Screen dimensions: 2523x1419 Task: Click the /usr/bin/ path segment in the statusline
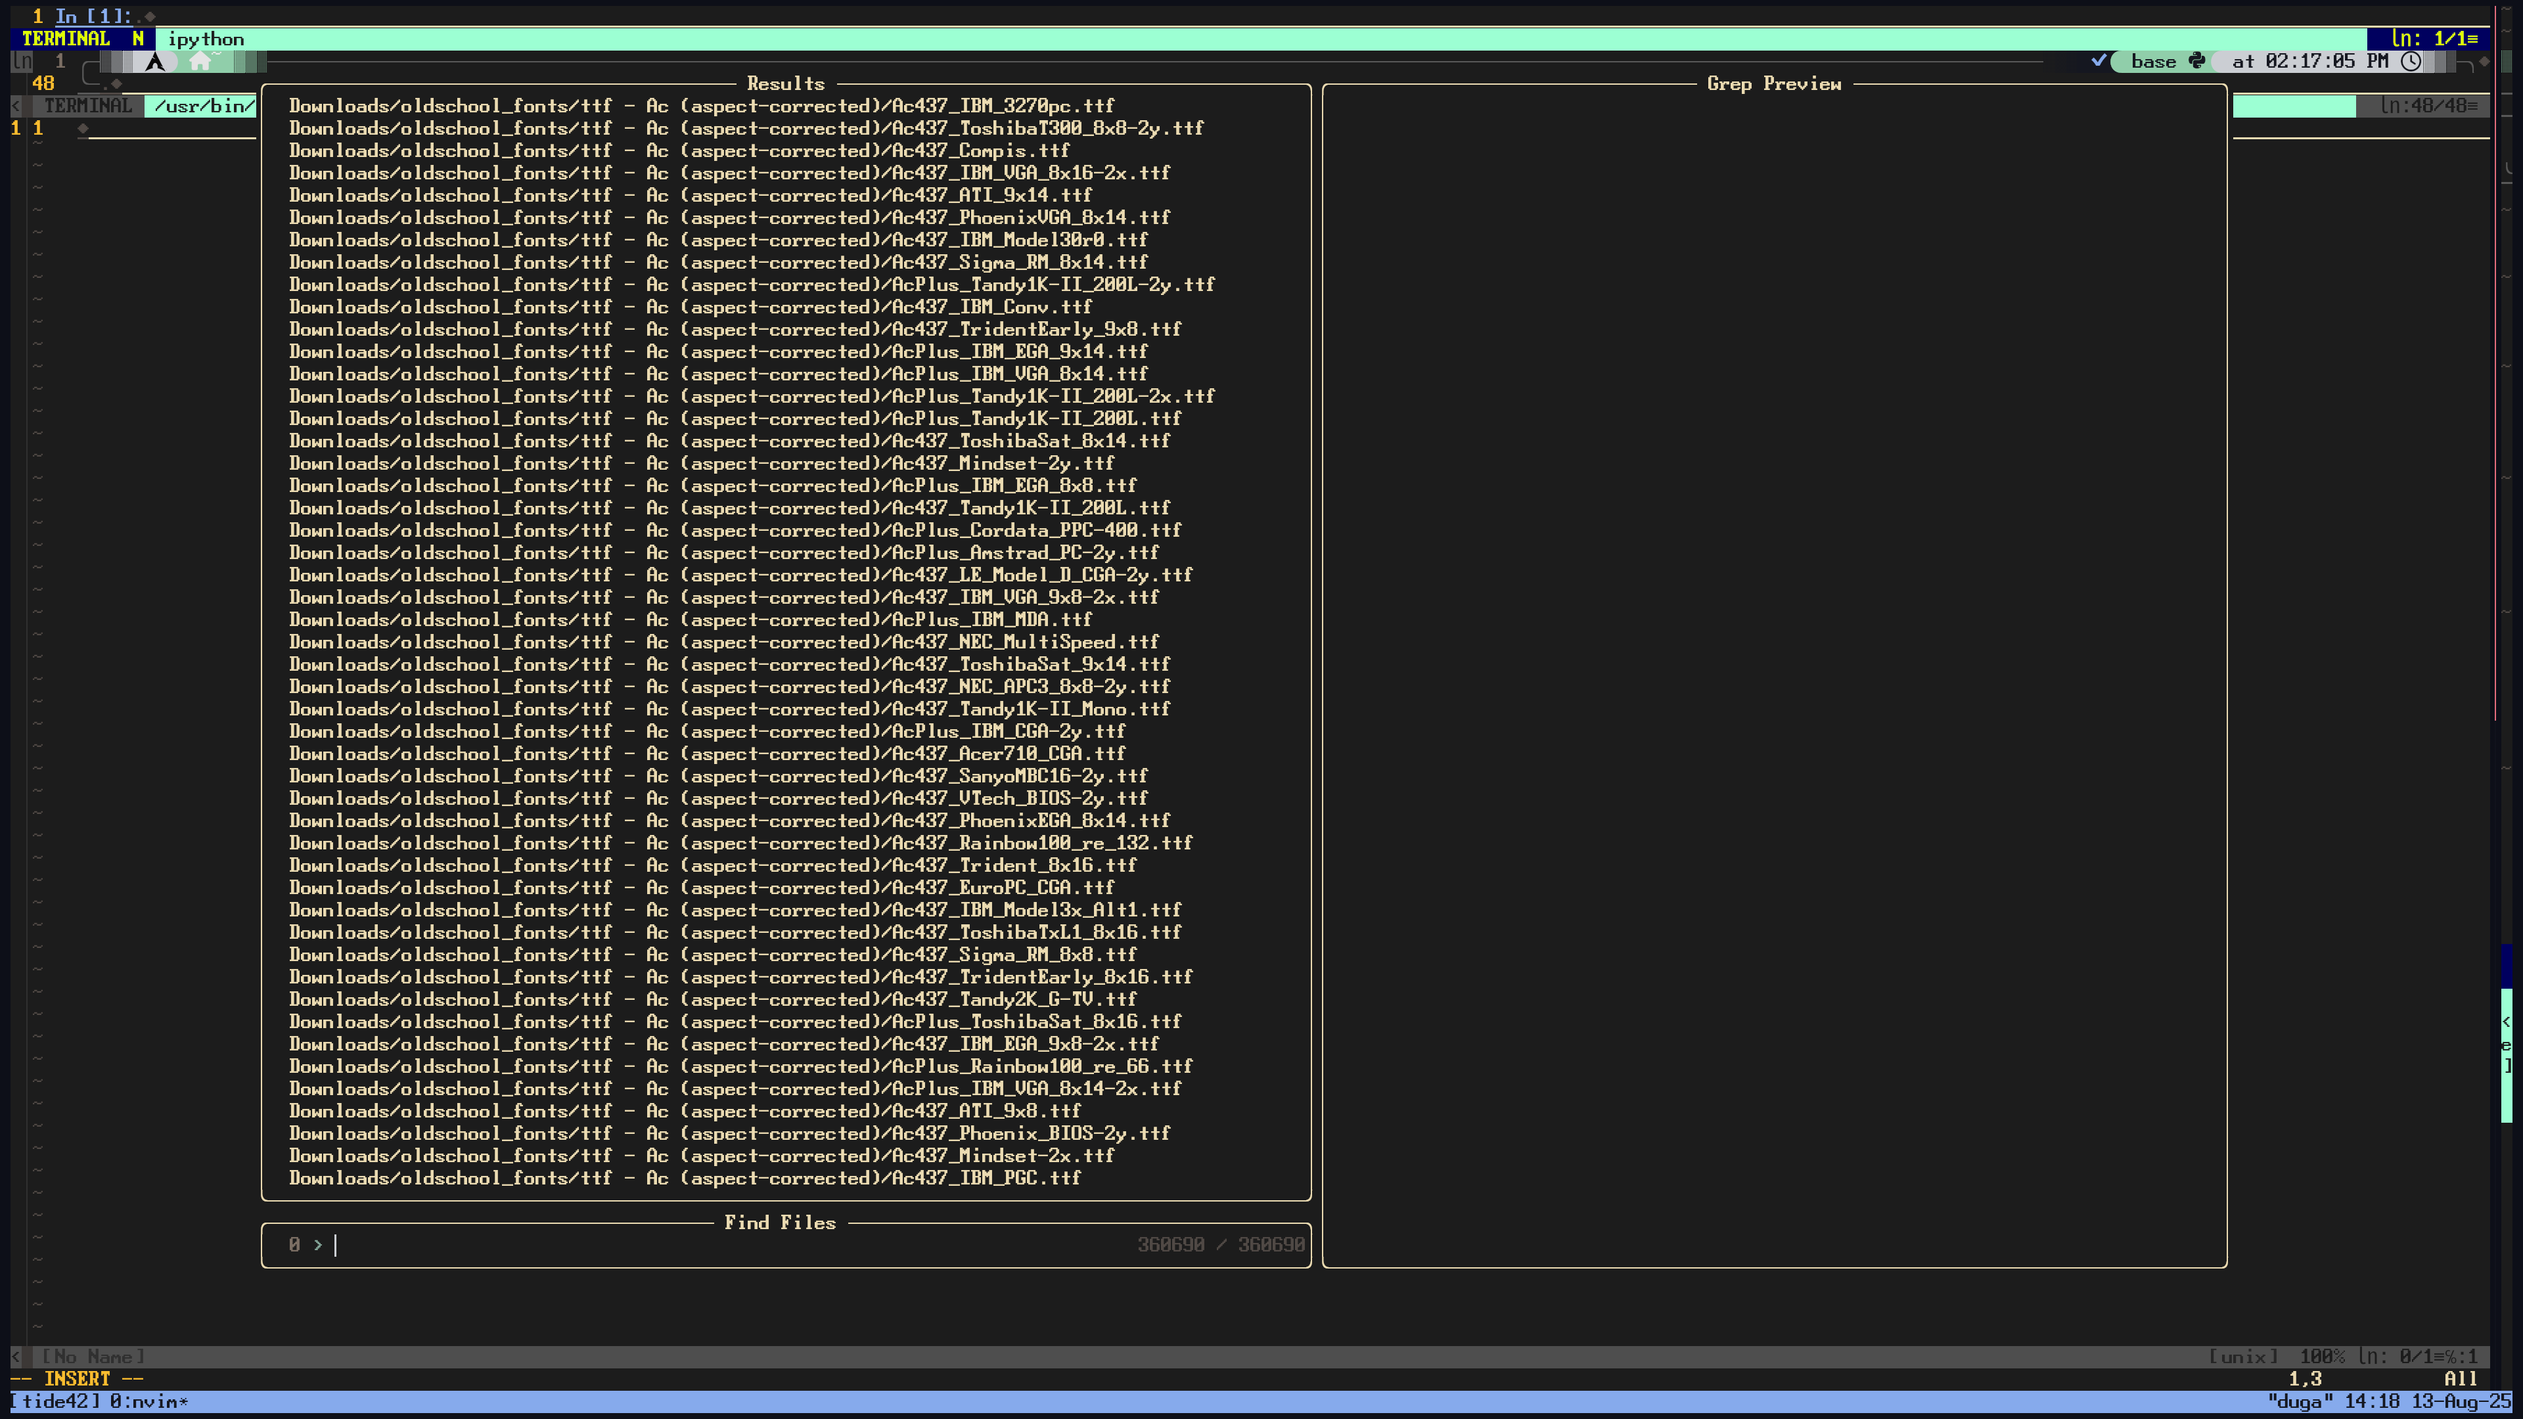click(x=204, y=106)
